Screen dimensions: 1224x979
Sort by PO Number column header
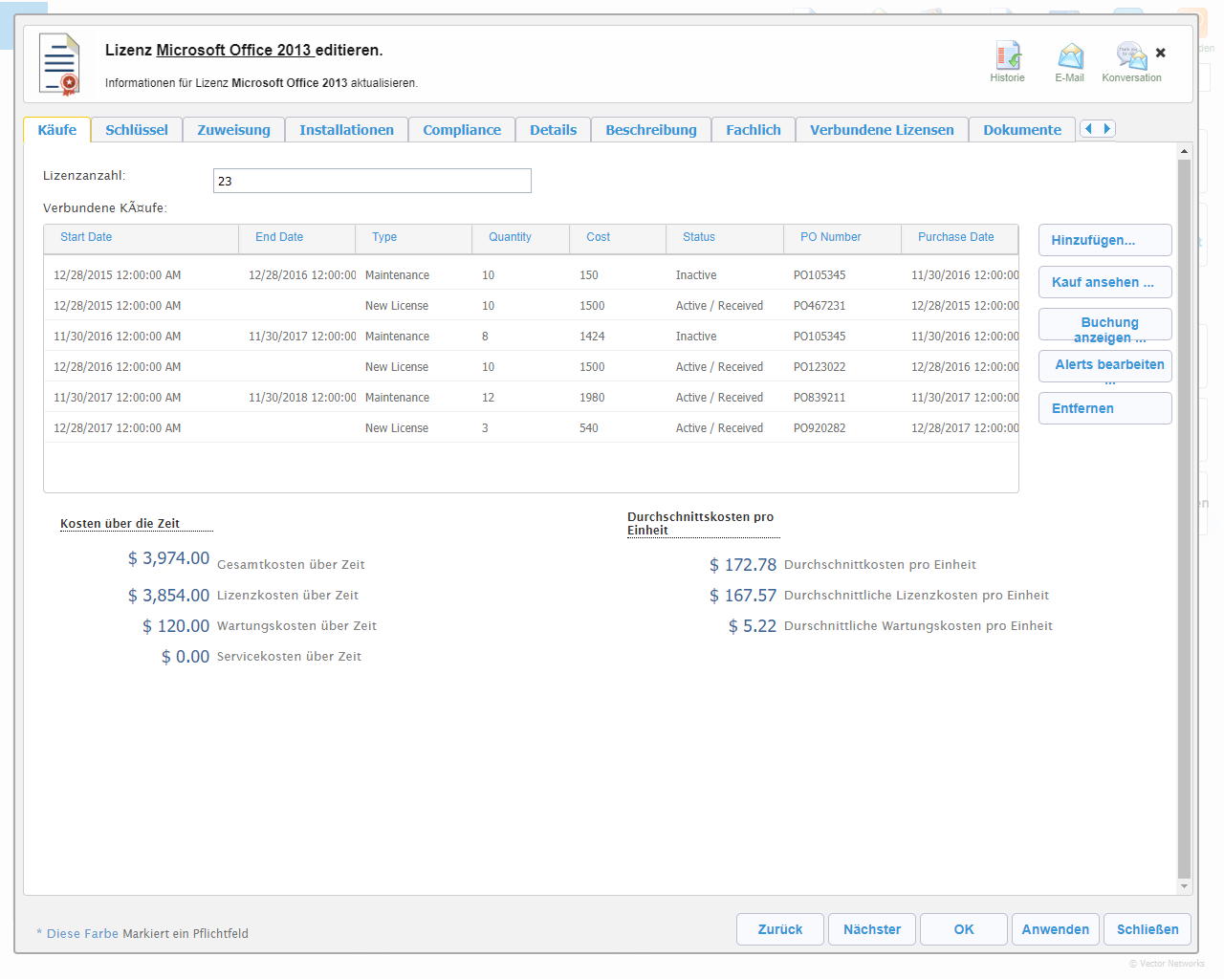point(842,238)
